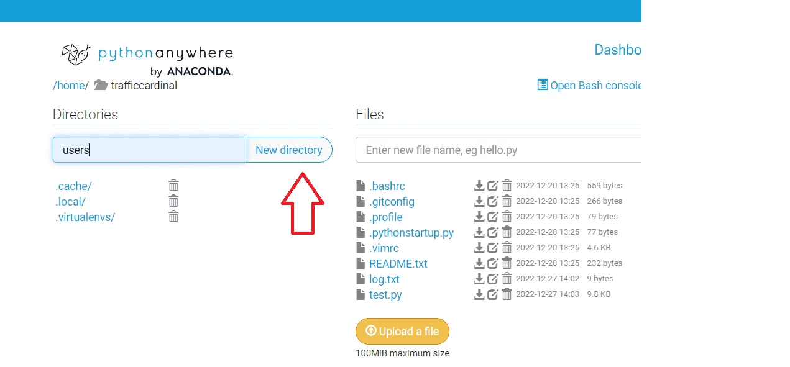Edit the .pythonstartup.py file
The image size is (790, 367).
pyautogui.click(x=493, y=232)
